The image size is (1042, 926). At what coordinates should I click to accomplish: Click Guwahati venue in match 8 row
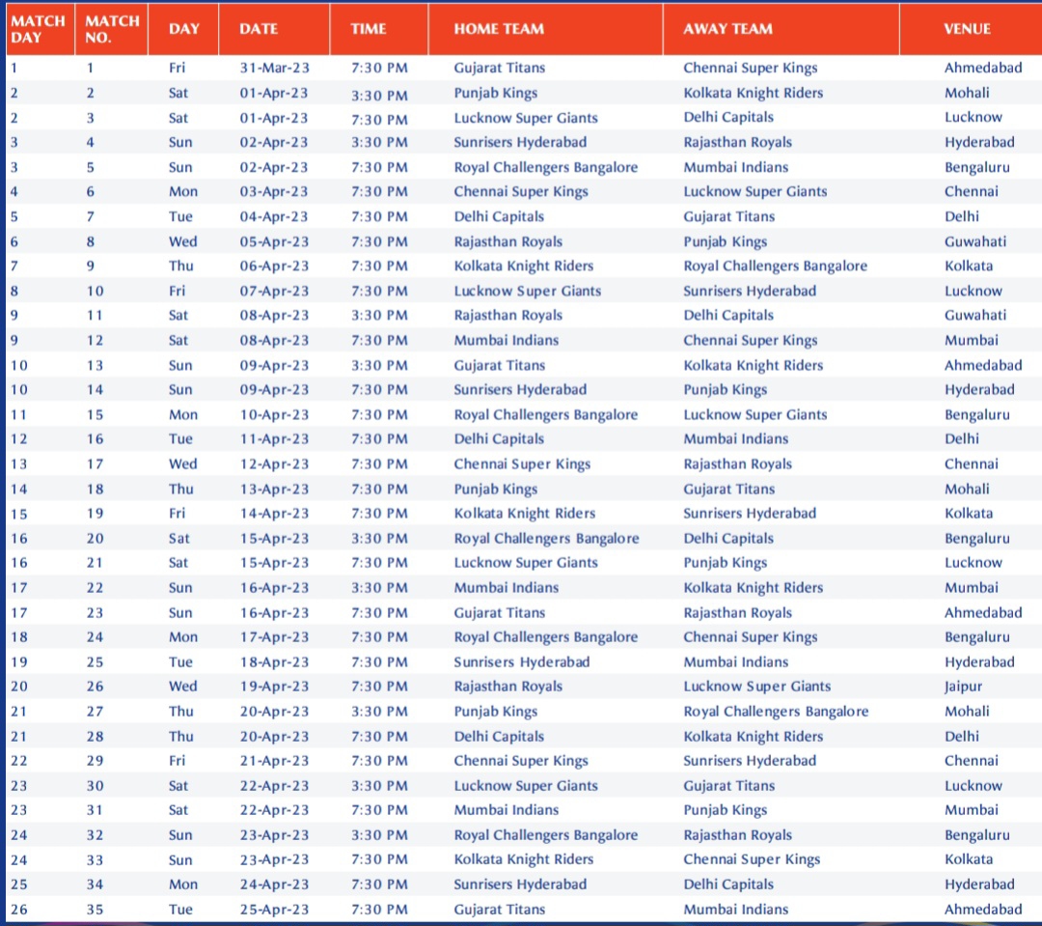[974, 241]
